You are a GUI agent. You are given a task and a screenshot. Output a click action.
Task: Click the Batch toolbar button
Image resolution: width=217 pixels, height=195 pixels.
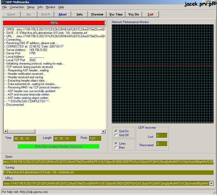click(x=46, y=14)
